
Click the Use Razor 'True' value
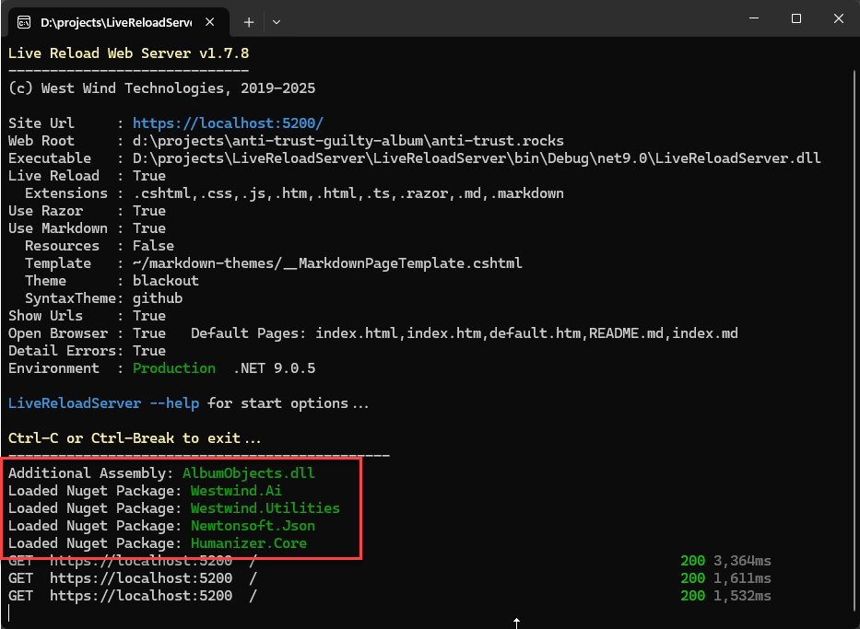pyautogui.click(x=149, y=211)
